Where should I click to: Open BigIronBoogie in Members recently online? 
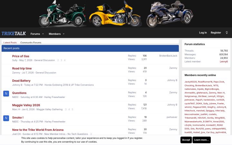(x=212, y=89)
